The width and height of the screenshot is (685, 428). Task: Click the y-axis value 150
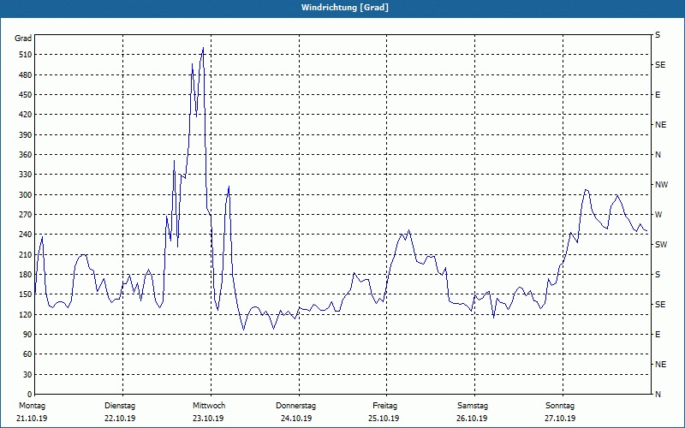(27, 294)
